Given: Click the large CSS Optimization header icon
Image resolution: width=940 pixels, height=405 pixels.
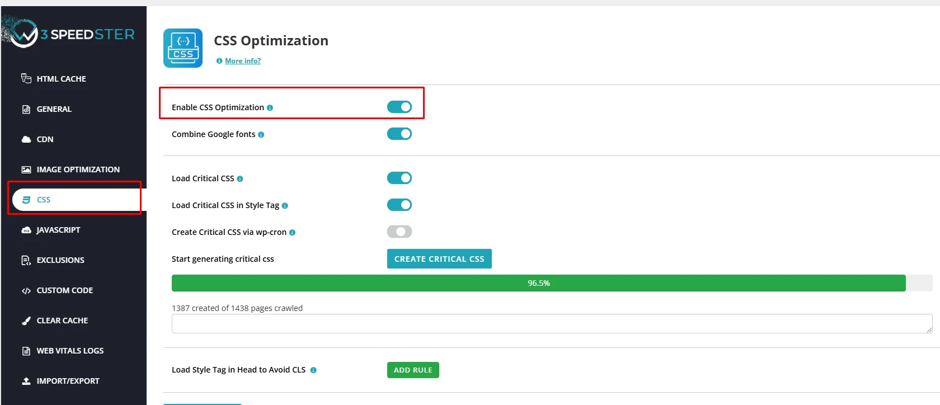Looking at the screenshot, I should 183,48.
